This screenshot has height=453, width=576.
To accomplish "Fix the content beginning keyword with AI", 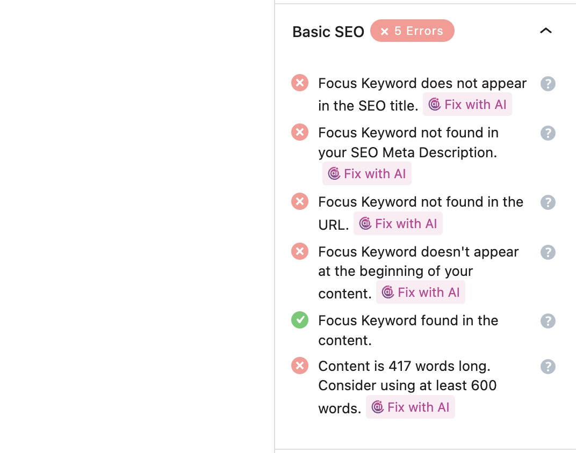I will click(421, 292).
